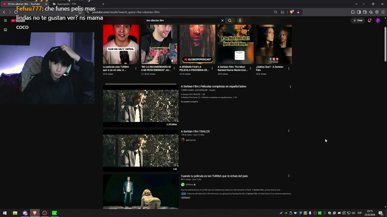Screen dimensions: 387x217
Task: Open more options for 'A Serbian Film TRAILER'
Action: [289, 131]
